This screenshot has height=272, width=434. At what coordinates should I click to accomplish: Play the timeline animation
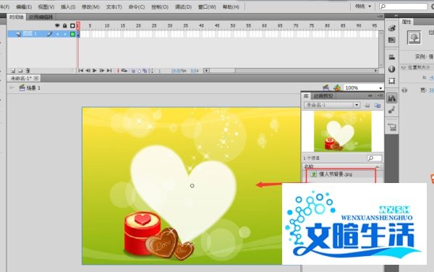pos(95,71)
